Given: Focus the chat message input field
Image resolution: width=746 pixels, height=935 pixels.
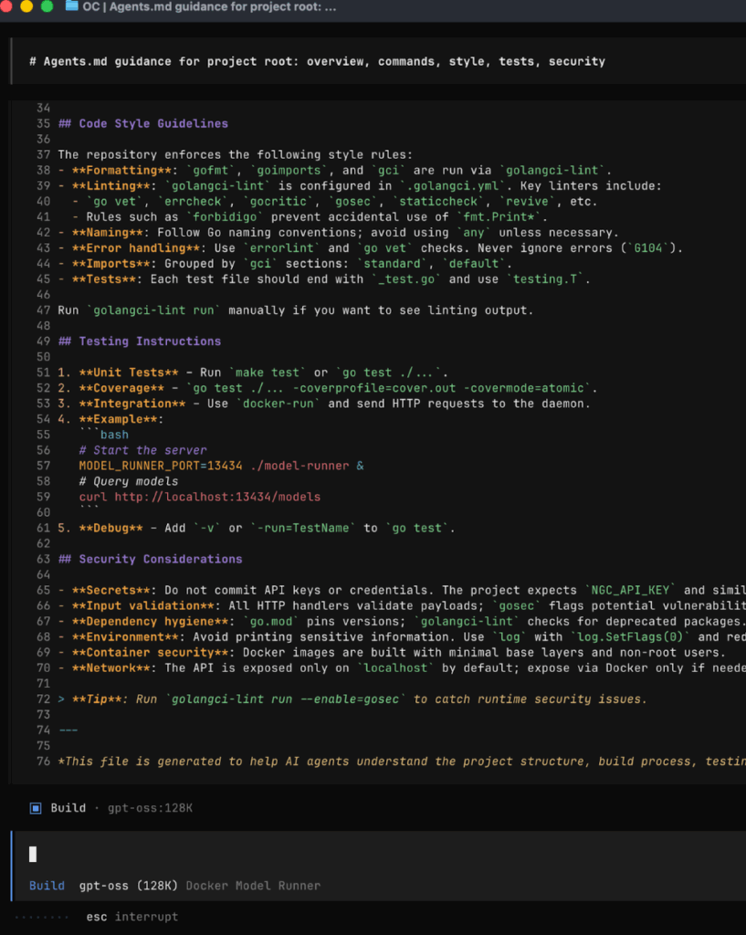Looking at the screenshot, I should point(183,854).
